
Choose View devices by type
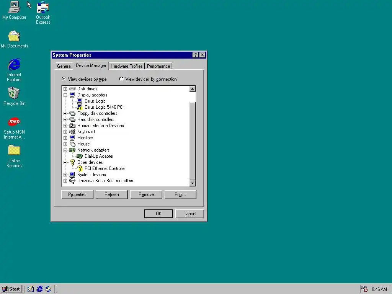[x=84, y=79]
